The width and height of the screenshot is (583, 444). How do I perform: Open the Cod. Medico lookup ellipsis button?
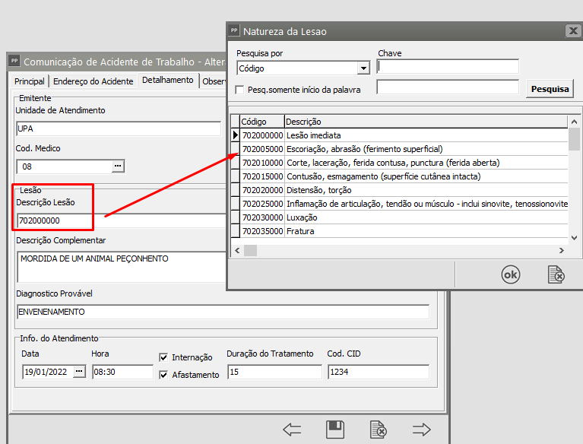118,166
